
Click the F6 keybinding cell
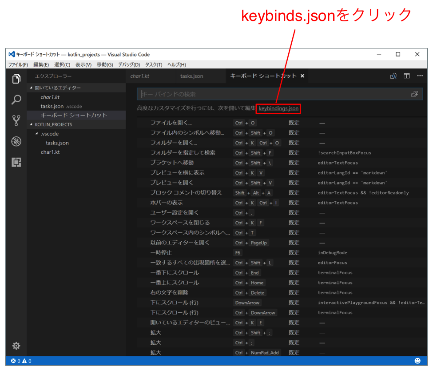[238, 253]
